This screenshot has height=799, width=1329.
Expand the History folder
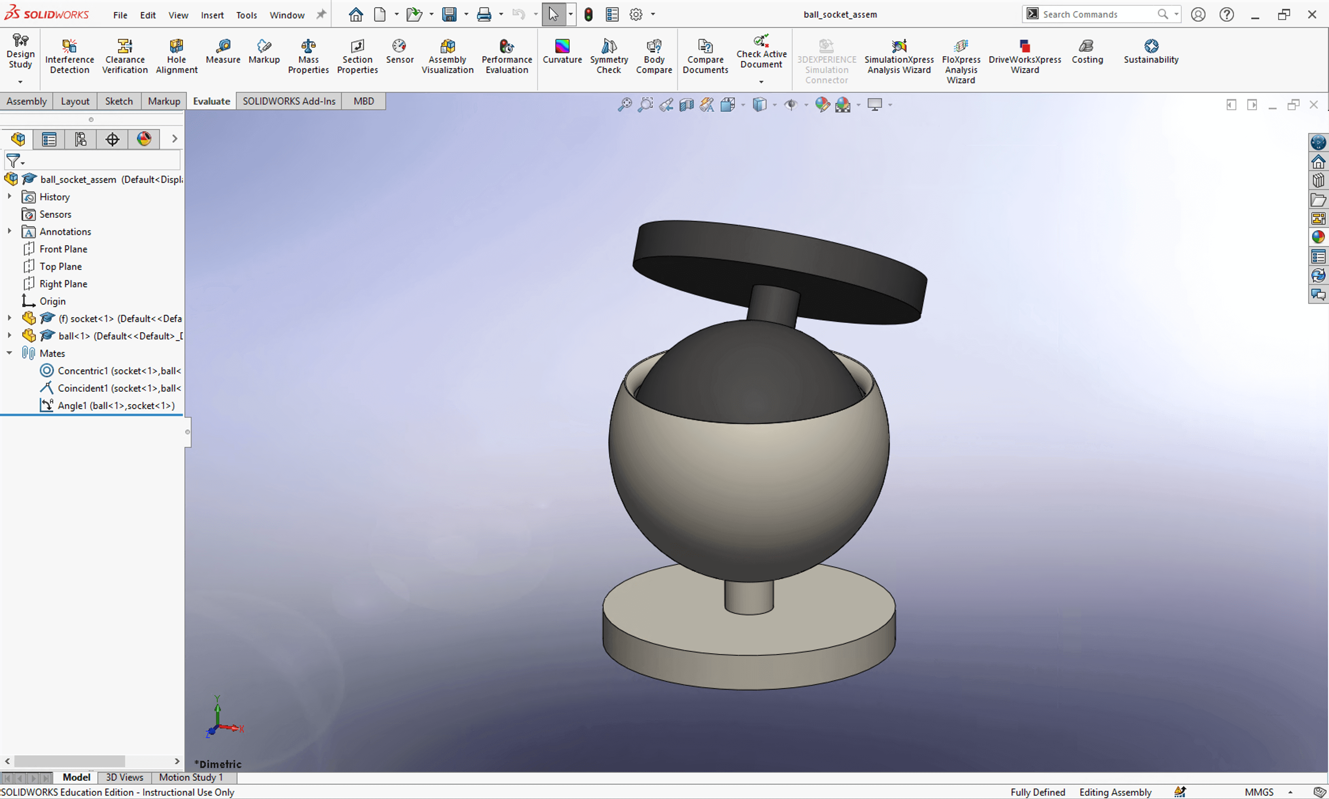pyautogui.click(x=9, y=197)
